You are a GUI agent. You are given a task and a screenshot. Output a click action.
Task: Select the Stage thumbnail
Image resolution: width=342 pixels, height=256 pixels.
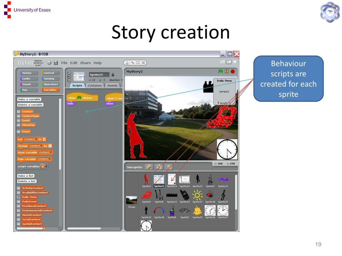(x=132, y=202)
